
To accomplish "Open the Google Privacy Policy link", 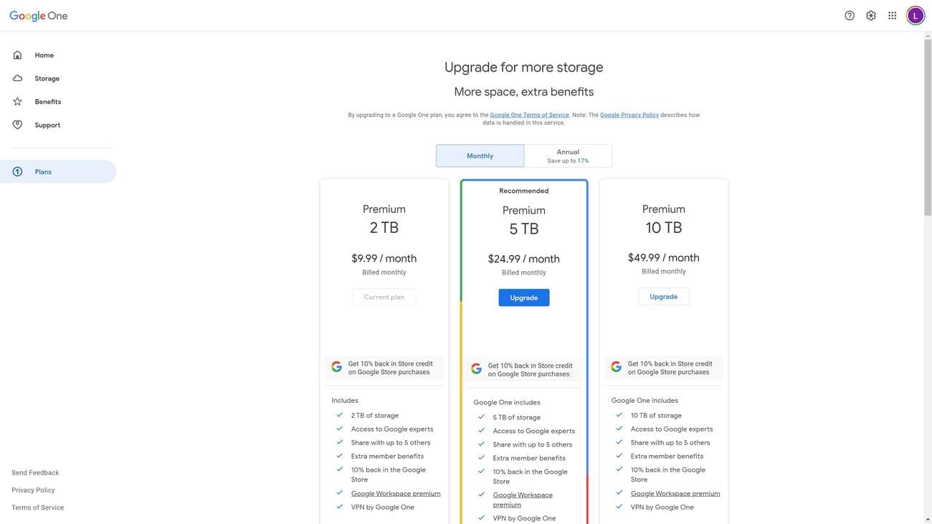I will click(x=629, y=115).
